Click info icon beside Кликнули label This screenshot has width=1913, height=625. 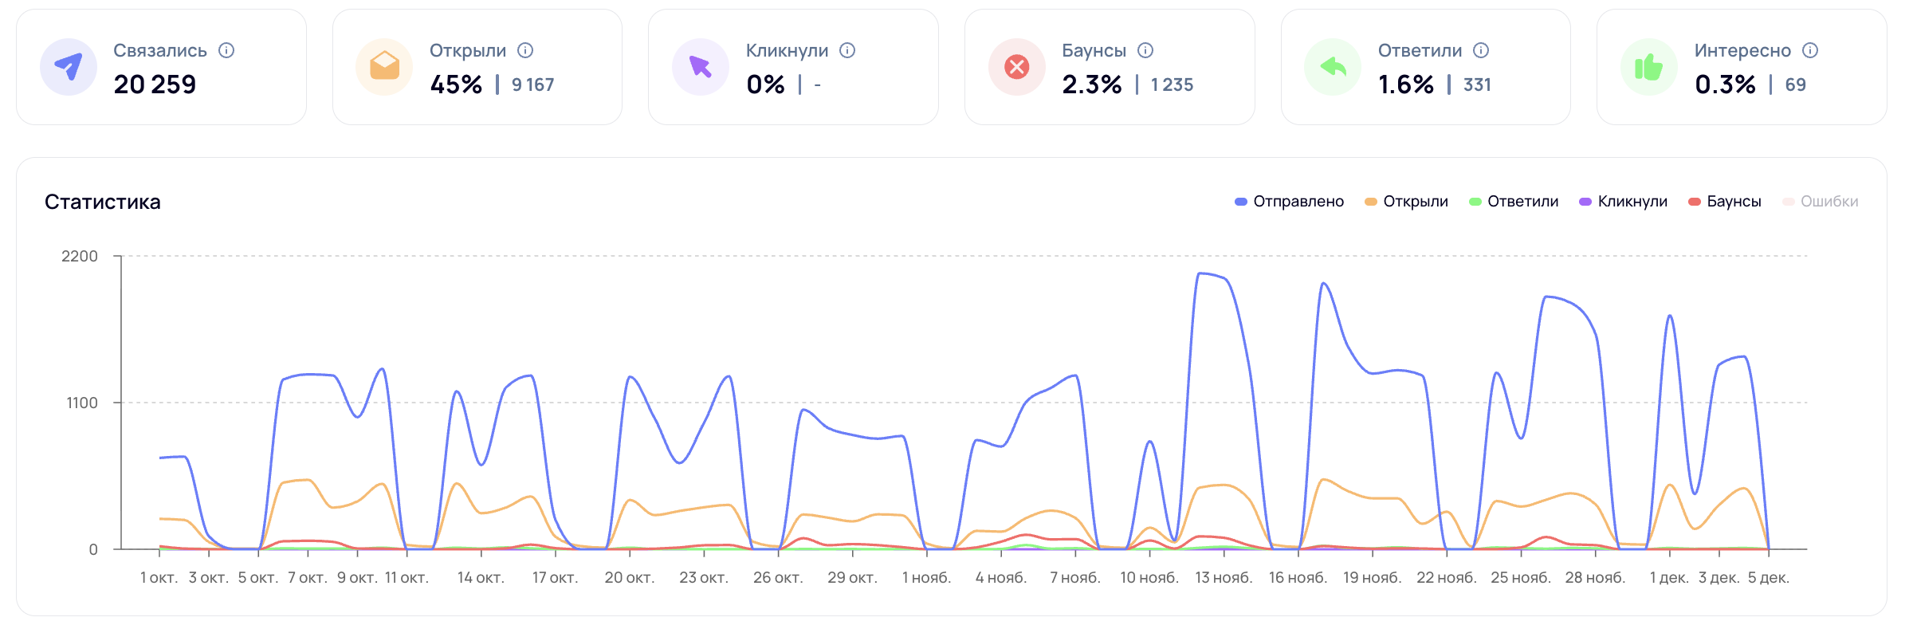tap(847, 50)
